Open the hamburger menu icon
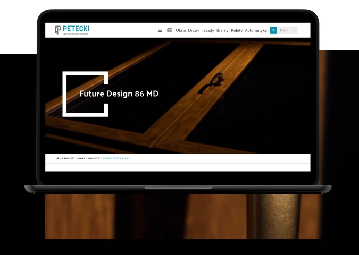The height and width of the screenshot is (255, 359). coord(160,30)
